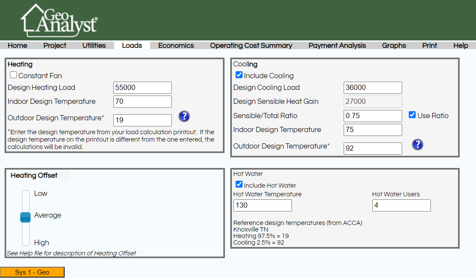Select the Sys 1 - Geo button
Screen dimensions: 476x278
point(32,272)
